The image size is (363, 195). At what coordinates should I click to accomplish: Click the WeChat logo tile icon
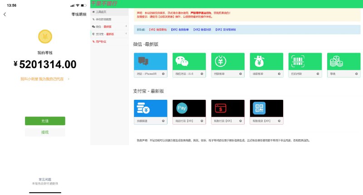point(182,61)
